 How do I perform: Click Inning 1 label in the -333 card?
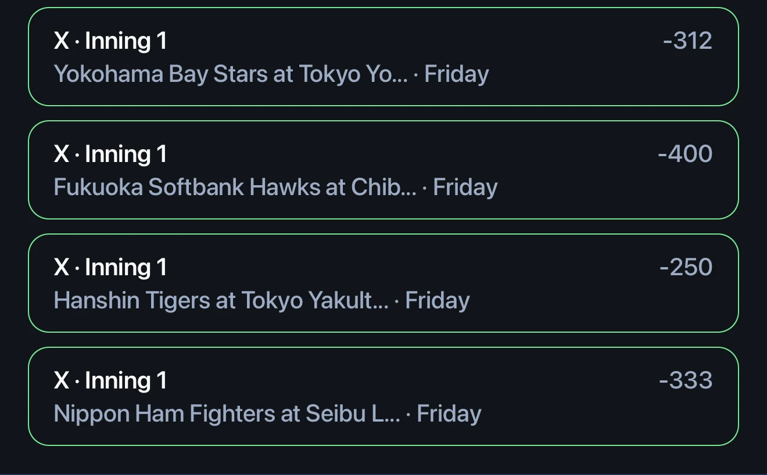(x=126, y=380)
